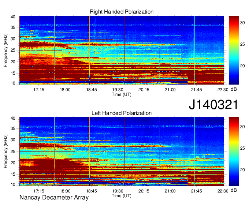The image size is (249, 202).
Task: Click the color bar of the right-handed plot
Action: [x=234, y=50]
